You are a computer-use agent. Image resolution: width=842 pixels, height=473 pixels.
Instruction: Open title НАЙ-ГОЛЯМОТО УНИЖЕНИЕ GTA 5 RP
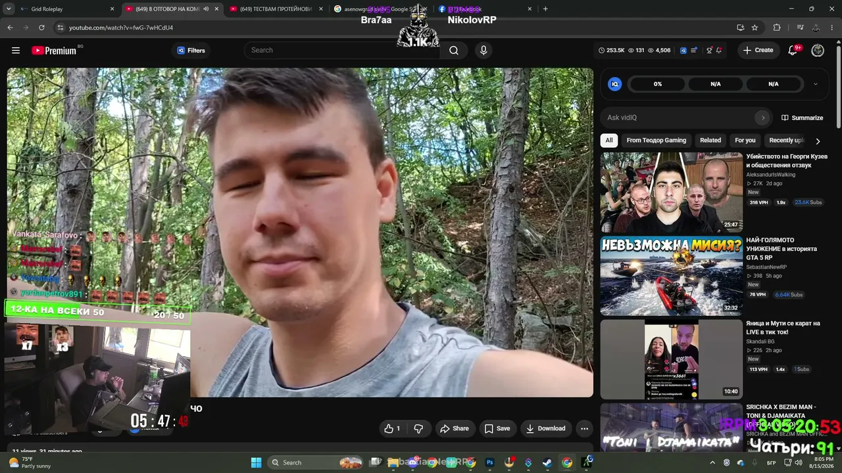pos(781,249)
